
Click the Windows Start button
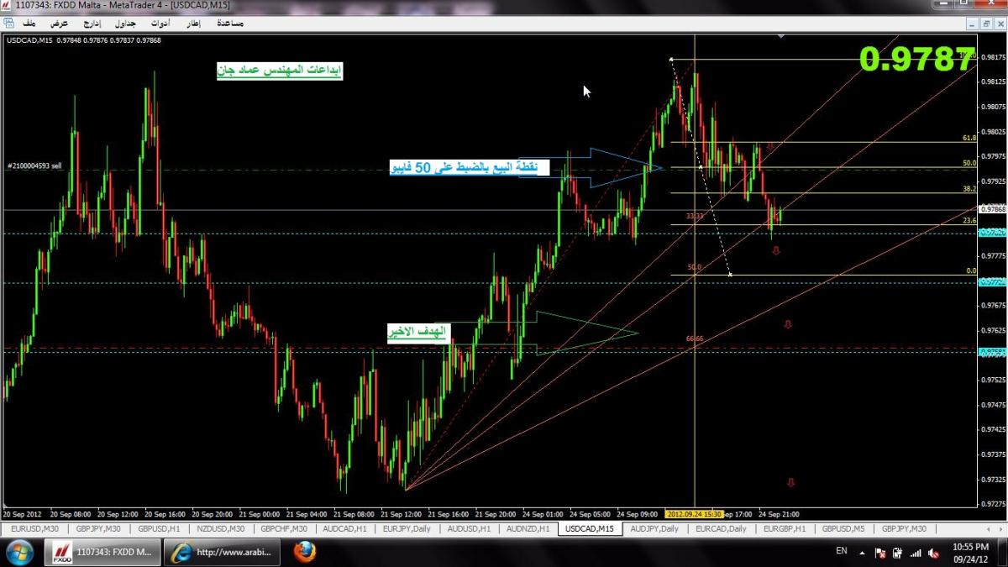[18, 552]
